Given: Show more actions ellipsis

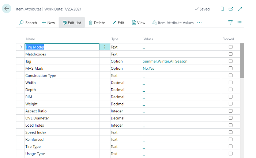Looking at the screenshot, I should click(199, 23).
